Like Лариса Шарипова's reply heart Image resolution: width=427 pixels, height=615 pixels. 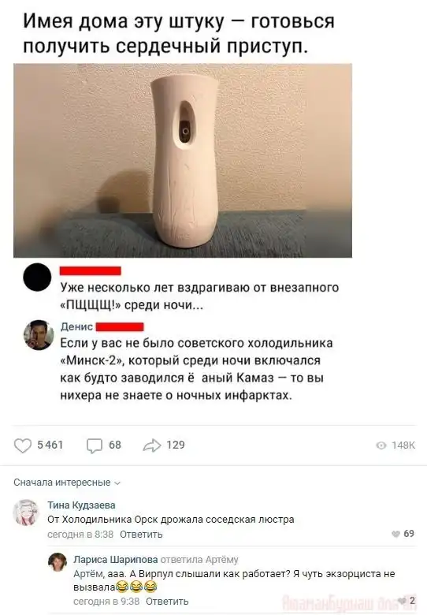pyautogui.click(x=402, y=601)
